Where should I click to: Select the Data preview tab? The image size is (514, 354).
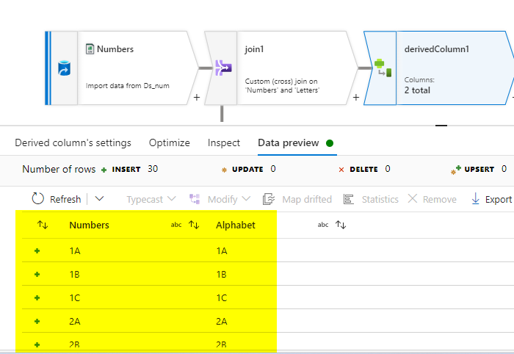tap(289, 143)
